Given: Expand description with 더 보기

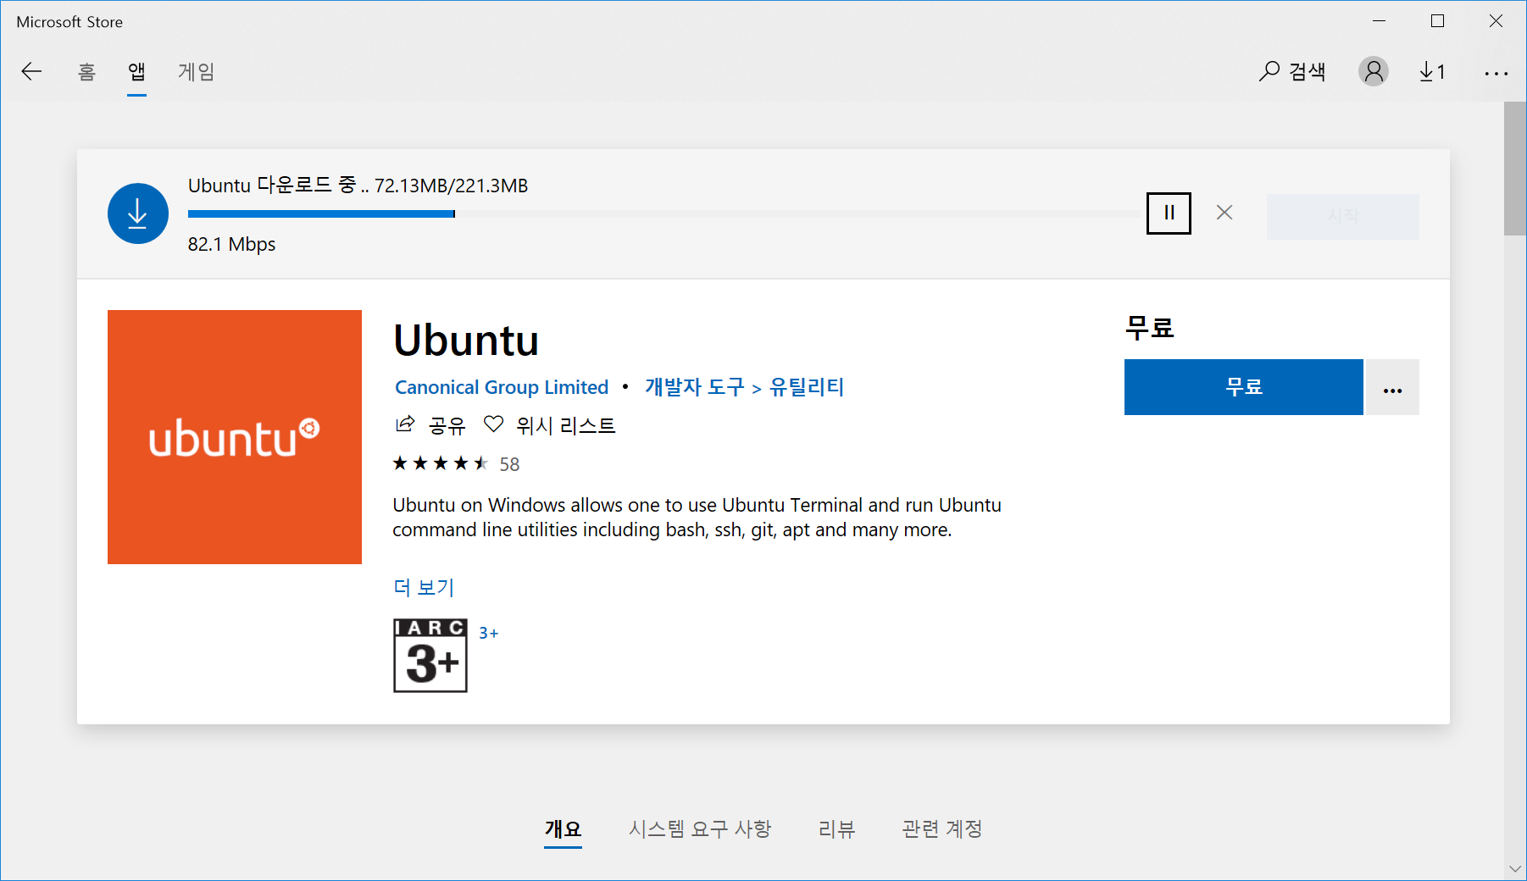Looking at the screenshot, I should tap(424, 587).
